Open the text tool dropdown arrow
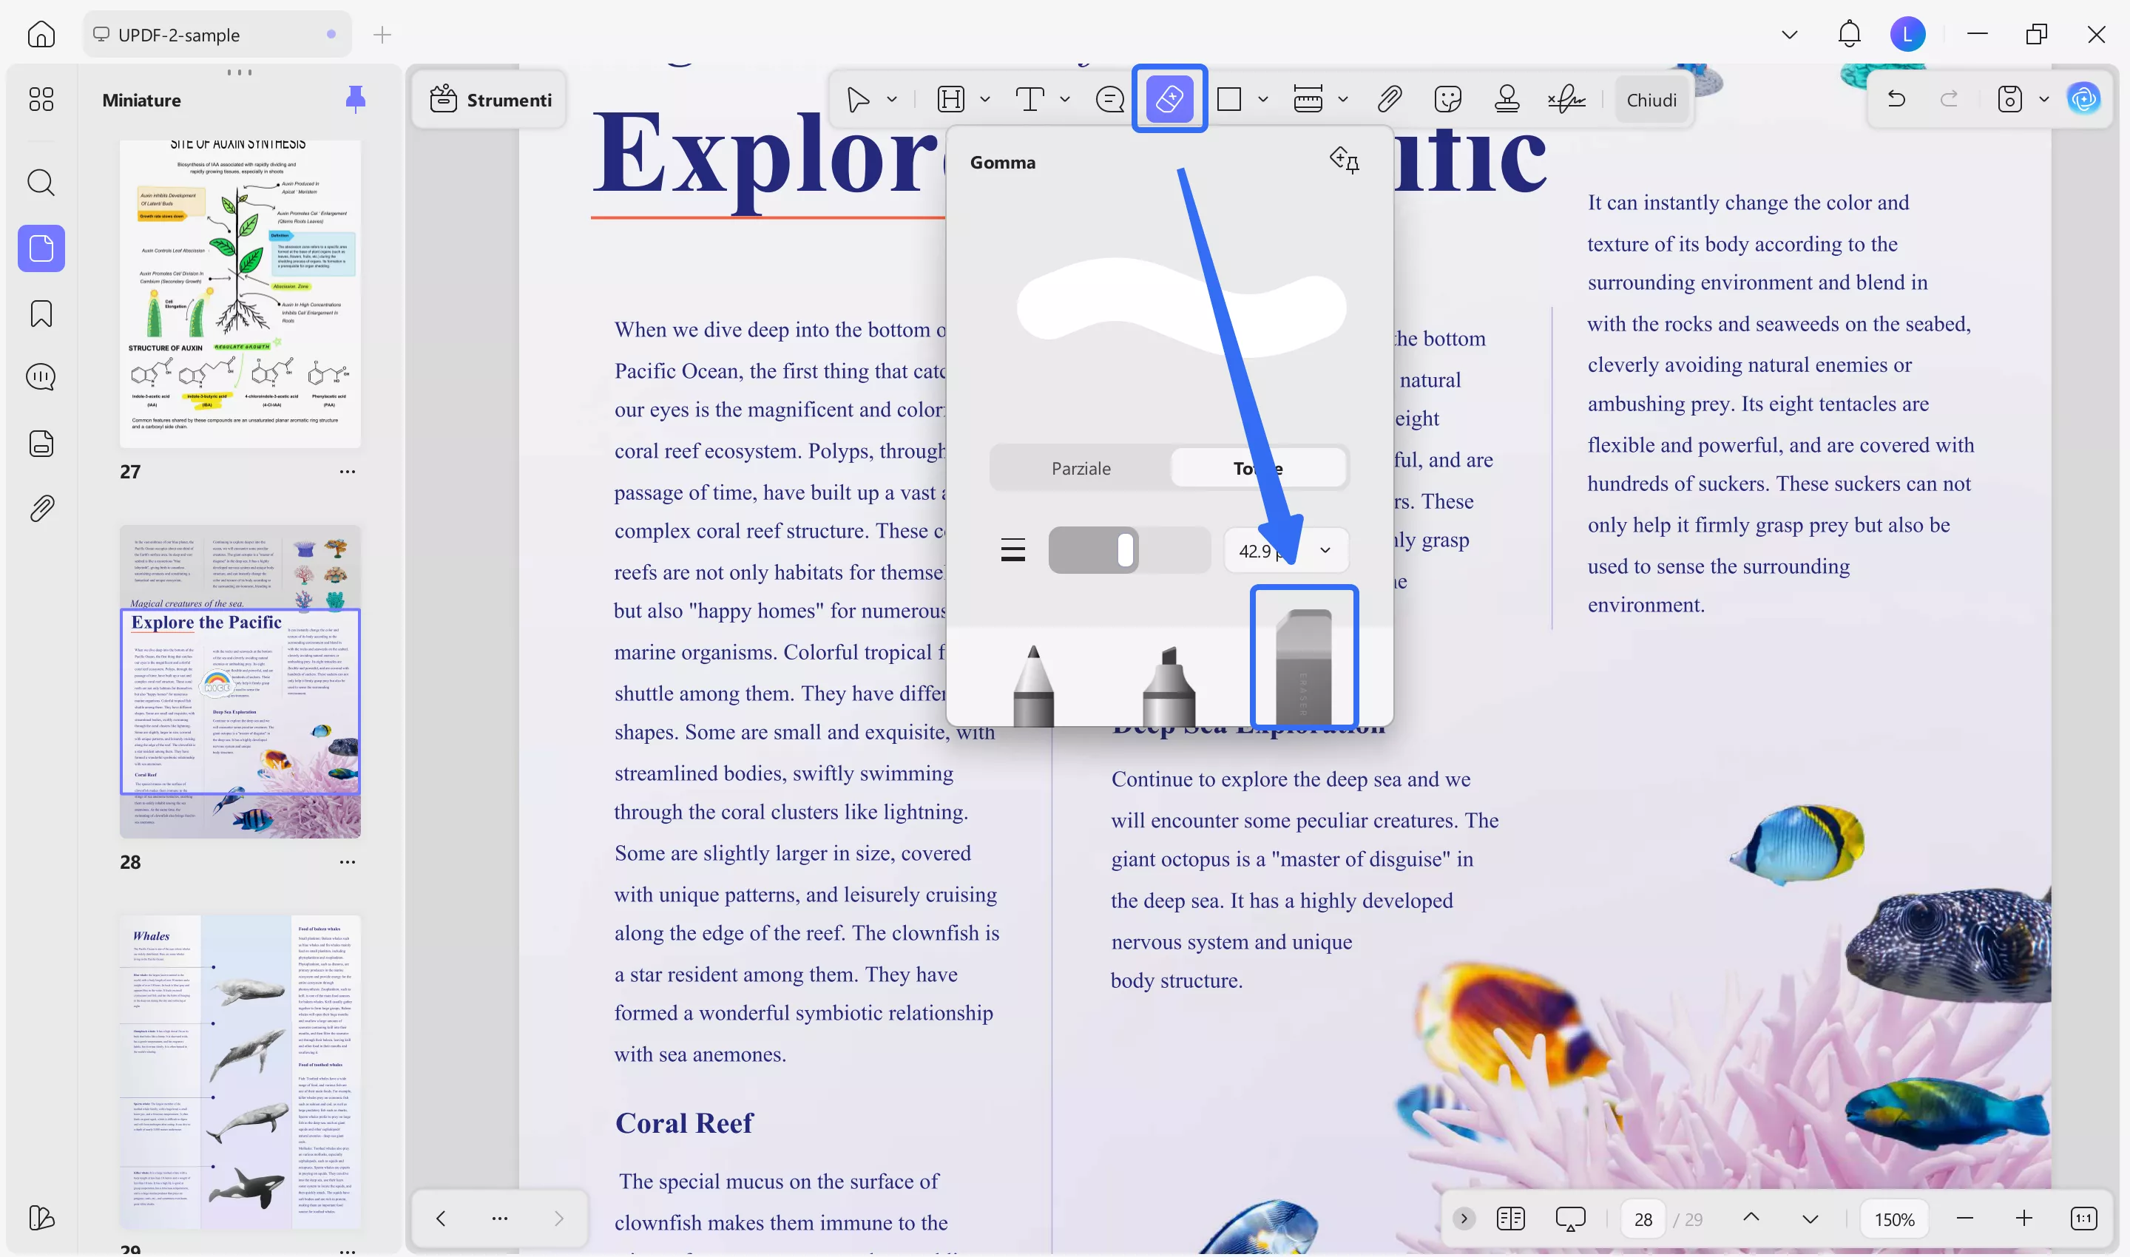The image size is (2130, 1257). [1065, 99]
